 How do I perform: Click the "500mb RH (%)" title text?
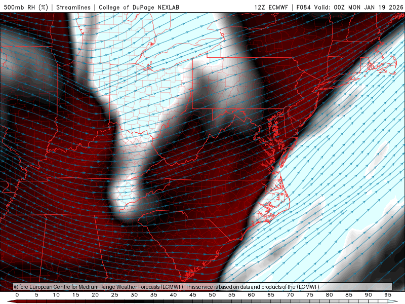(x=26, y=7)
